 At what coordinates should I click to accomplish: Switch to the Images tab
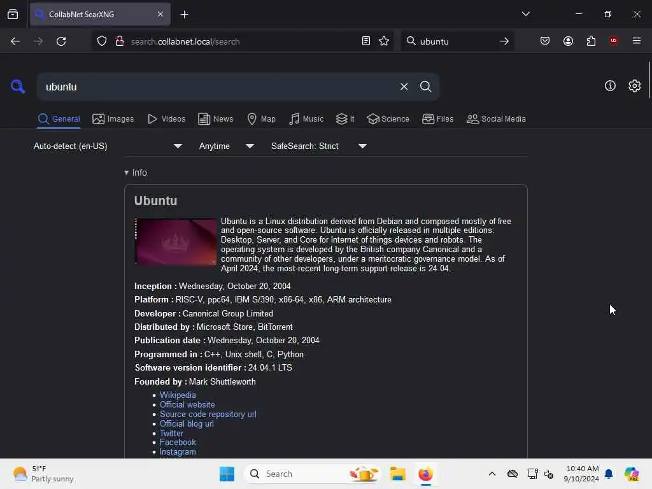[113, 119]
